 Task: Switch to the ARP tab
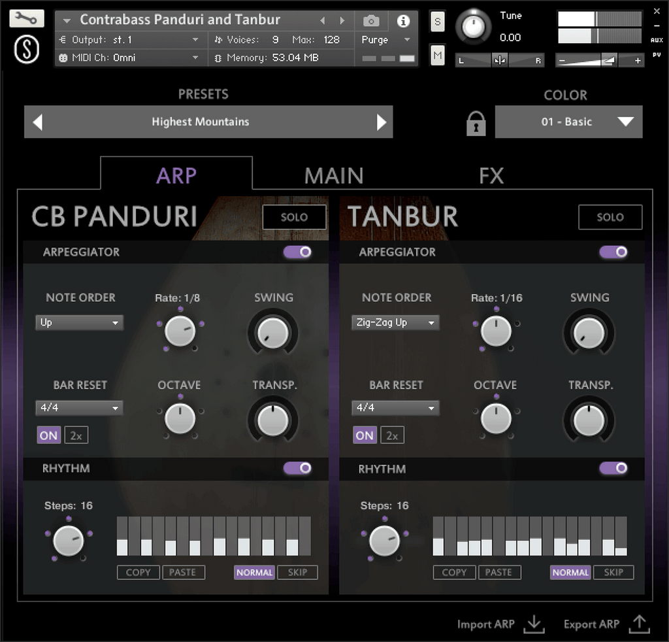coord(176,175)
